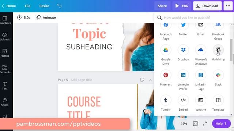
Task: Open the File menu
Action: click(28, 6)
